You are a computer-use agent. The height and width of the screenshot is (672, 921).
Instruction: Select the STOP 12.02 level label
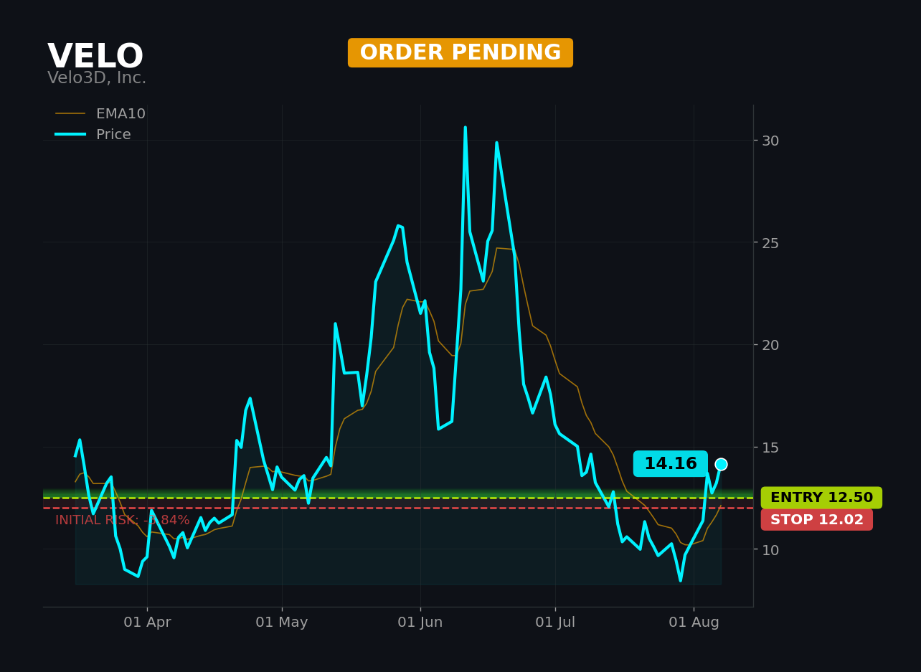[817, 520]
